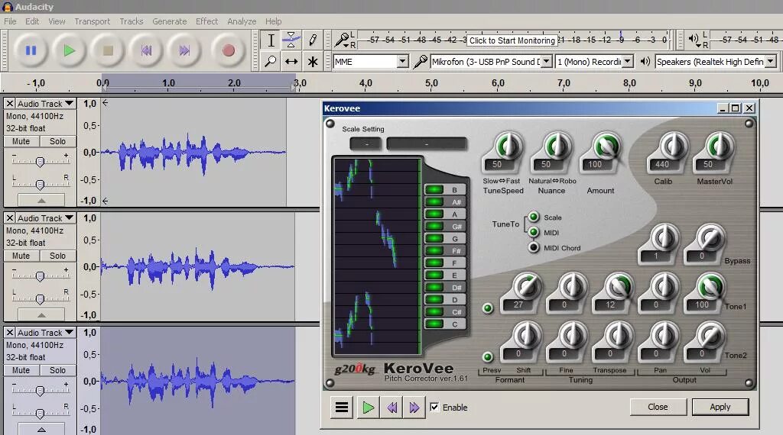Click the TuneSpeed knob
This screenshot has height=435, width=783.
(x=508, y=147)
